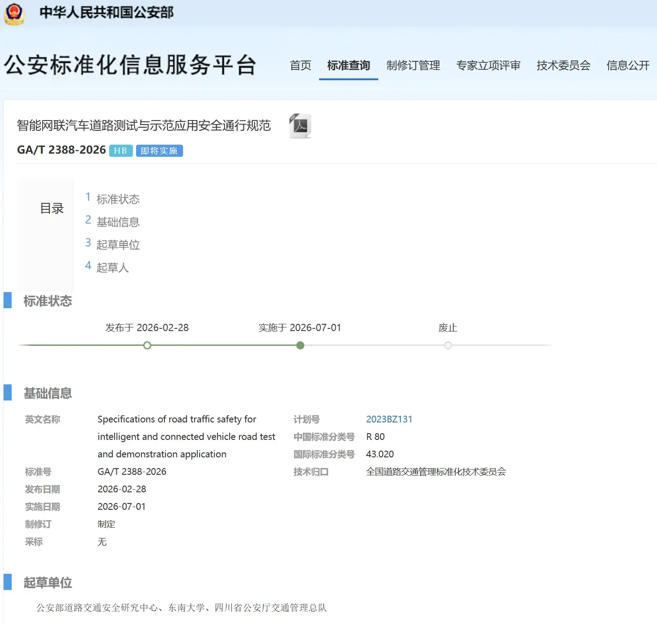Image resolution: width=657 pixels, height=624 pixels.
Task: Click the 实施日期 value 2026-07-01
Action: coord(122,507)
